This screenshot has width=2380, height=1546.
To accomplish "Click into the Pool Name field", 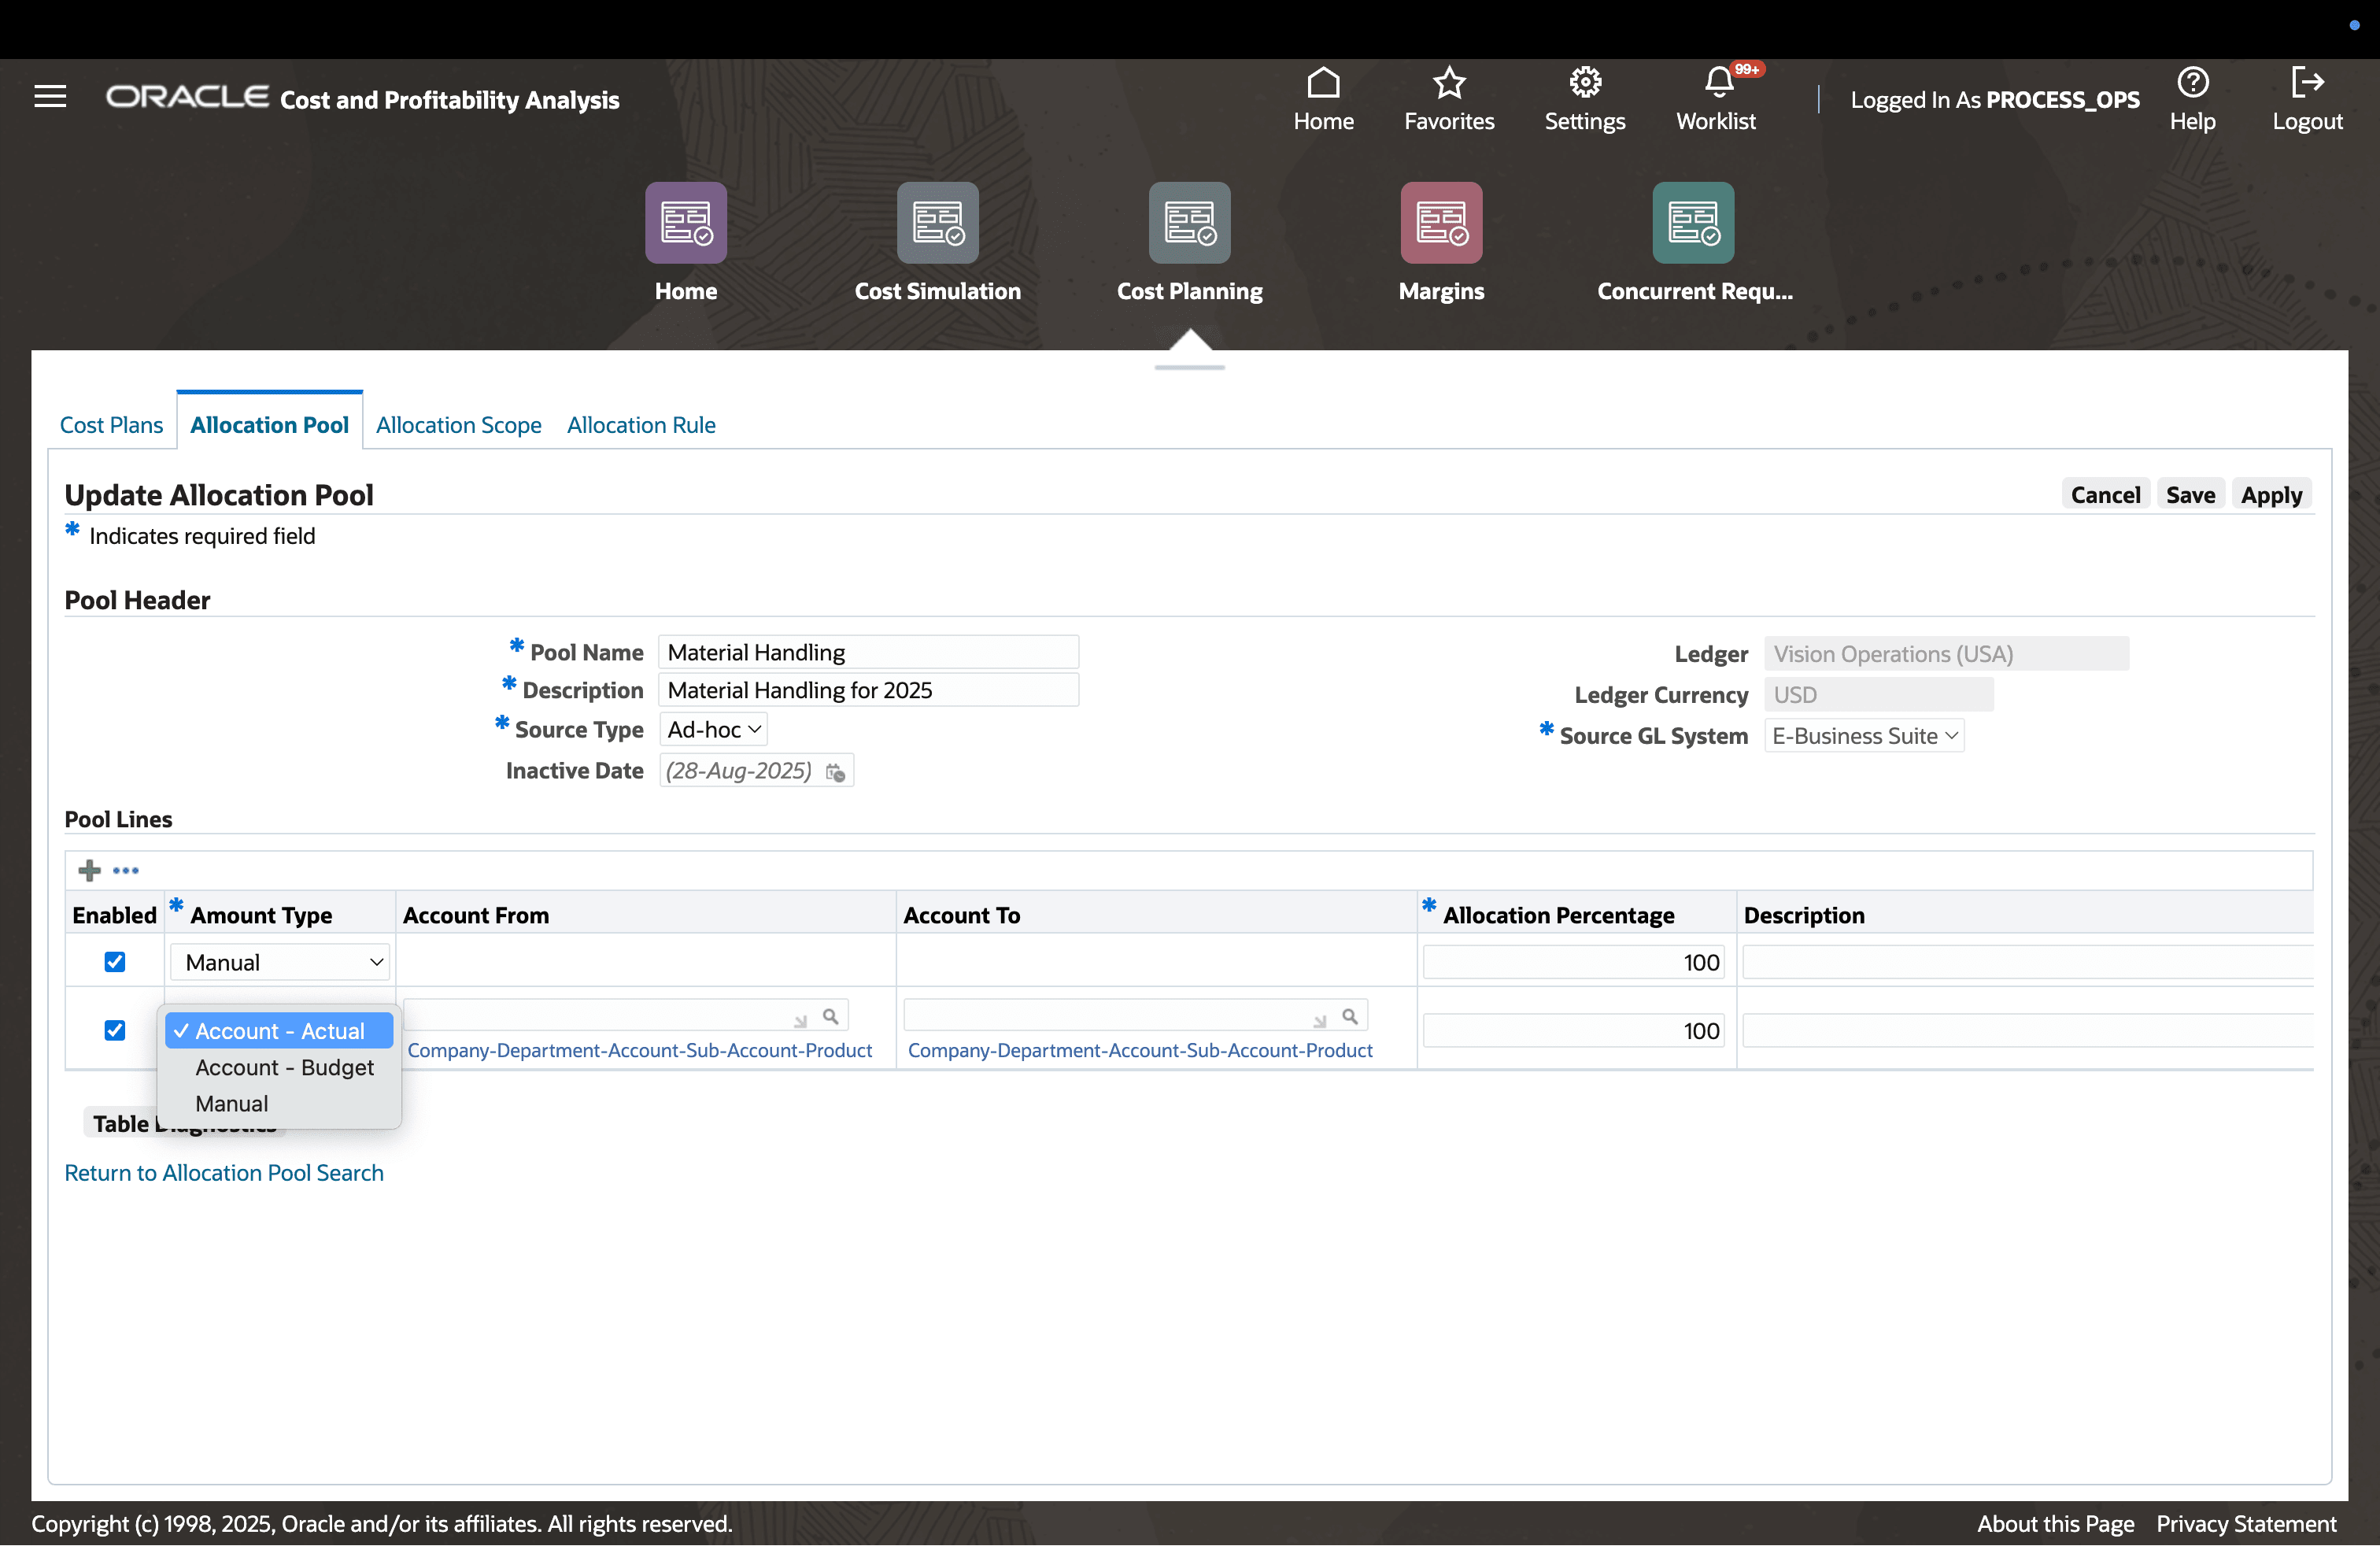I will click(x=867, y=652).
